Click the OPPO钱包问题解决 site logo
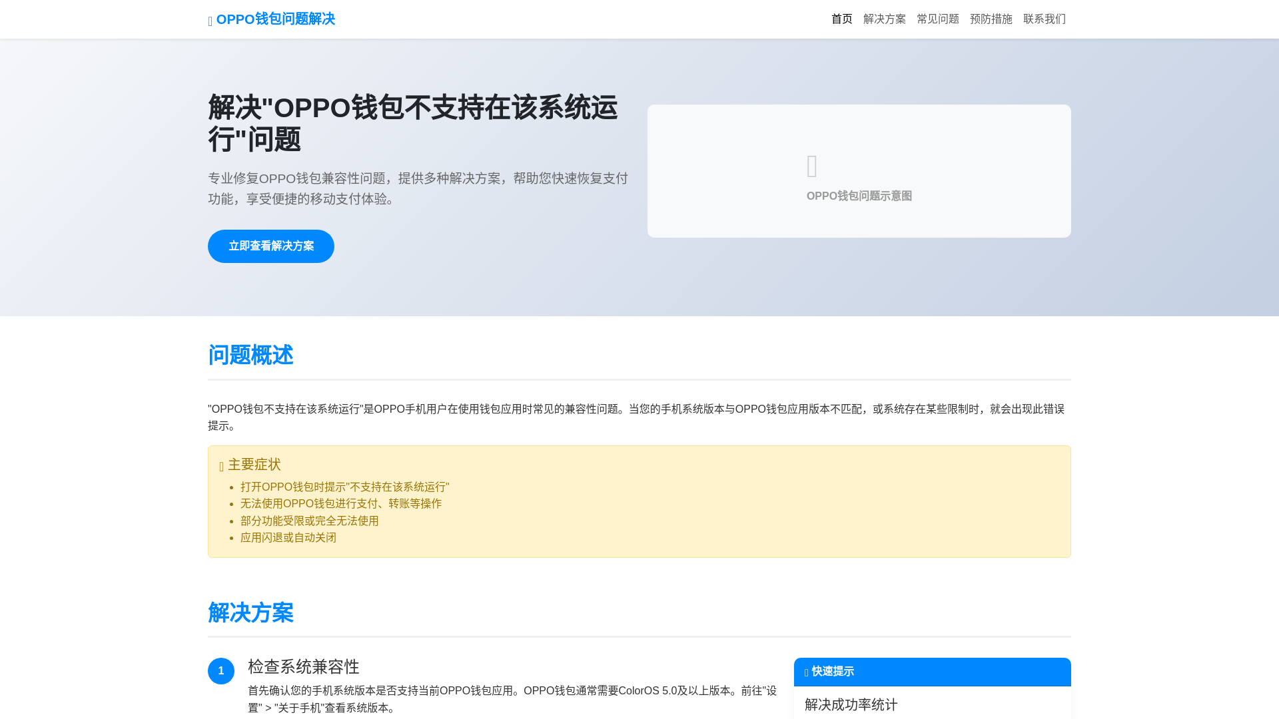Viewport: 1279px width, 719px height. [271, 19]
